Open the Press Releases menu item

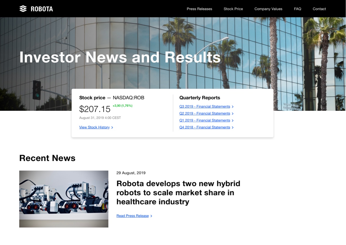[199, 9]
